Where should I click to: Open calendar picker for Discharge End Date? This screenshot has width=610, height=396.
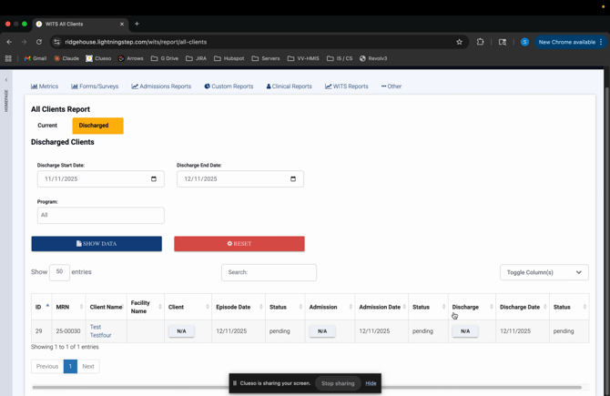point(292,179)
